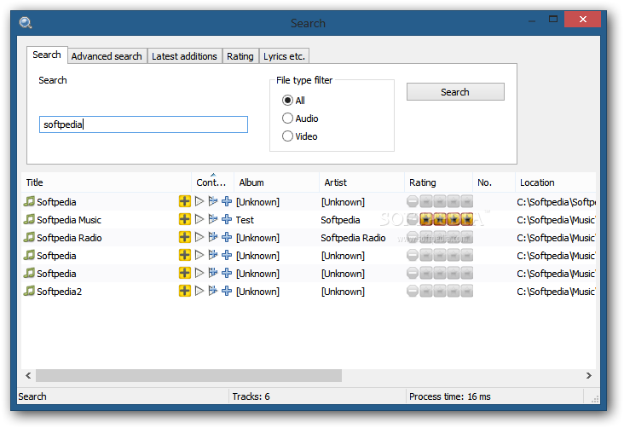Set Softpedia2 rating to the first star
Image resolution: width=624 pixels, height=428 pixels.
(x=426, y=291)
